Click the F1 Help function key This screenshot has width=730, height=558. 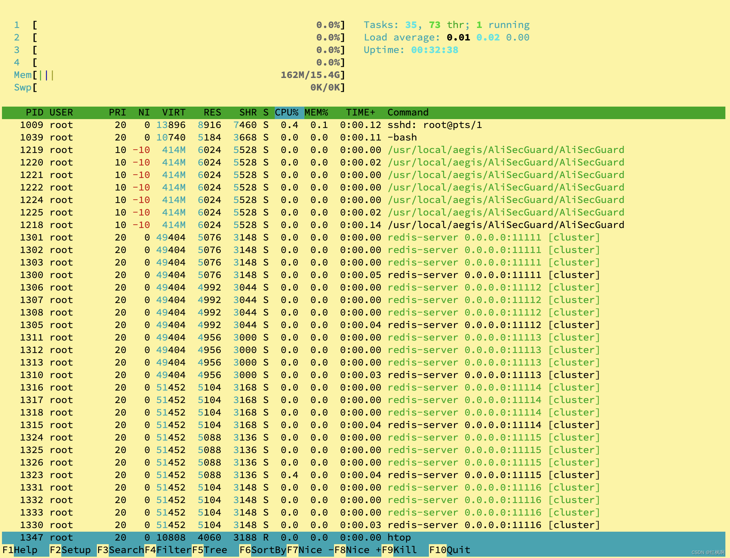click(x=20, y=550)
